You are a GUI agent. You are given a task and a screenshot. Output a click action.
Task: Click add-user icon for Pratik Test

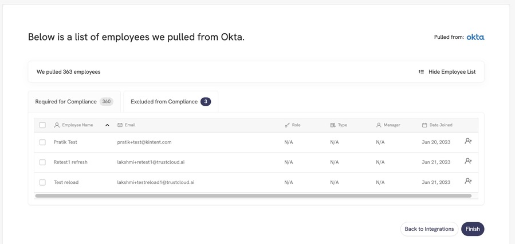click(468, 141)
